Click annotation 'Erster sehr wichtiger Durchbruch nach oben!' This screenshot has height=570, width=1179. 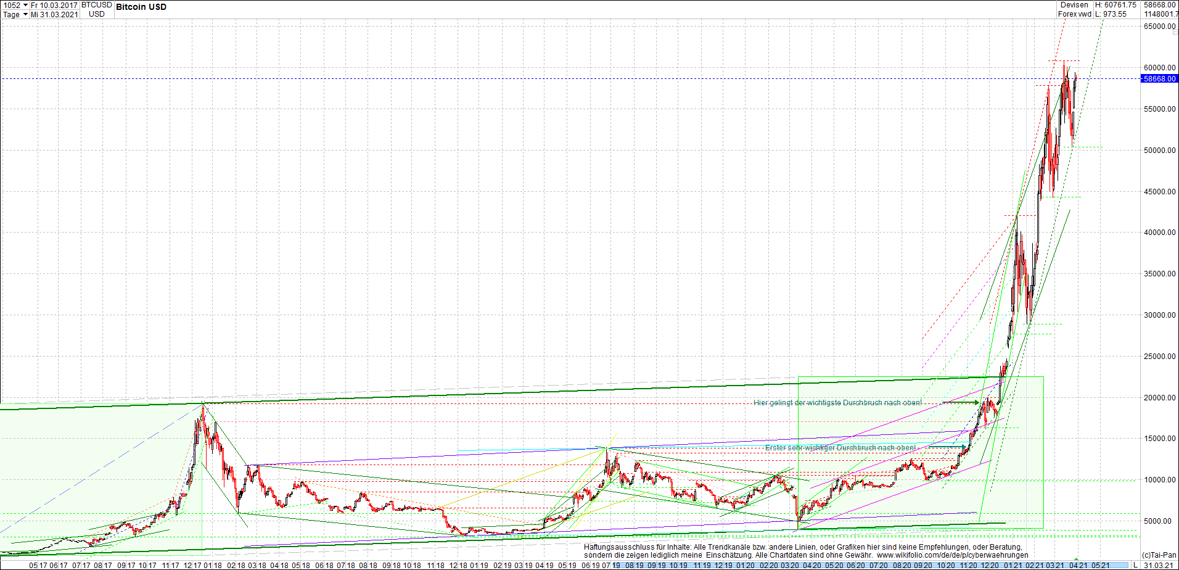point(840,448)
